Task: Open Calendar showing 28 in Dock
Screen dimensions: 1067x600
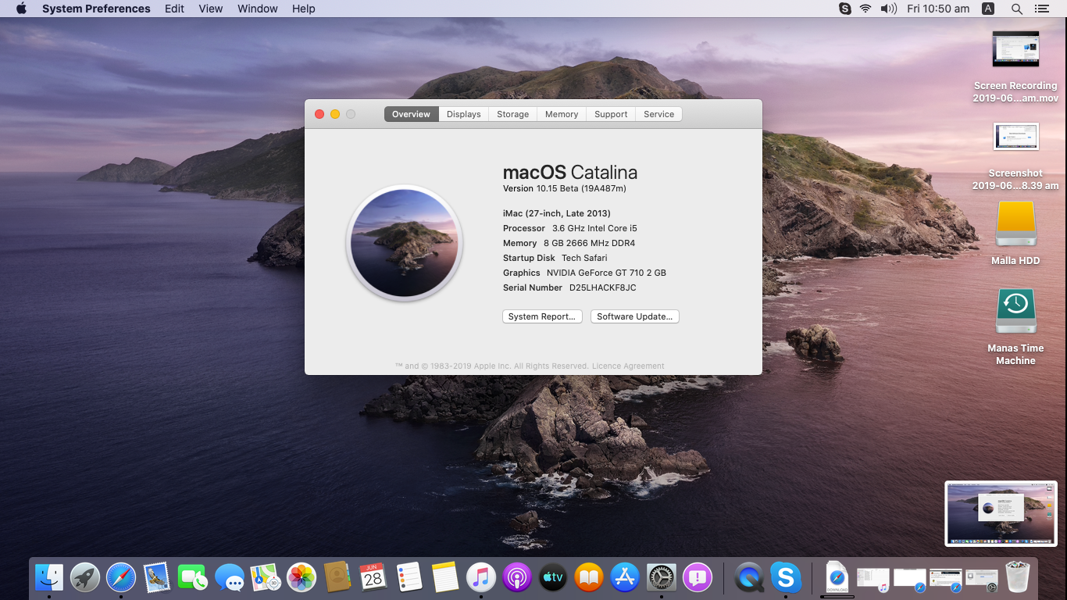Action: click(x=373, y=577)
